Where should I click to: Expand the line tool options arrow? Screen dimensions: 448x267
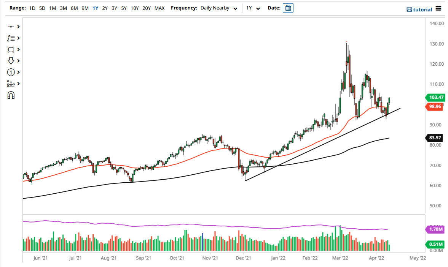tap(19, 27)
